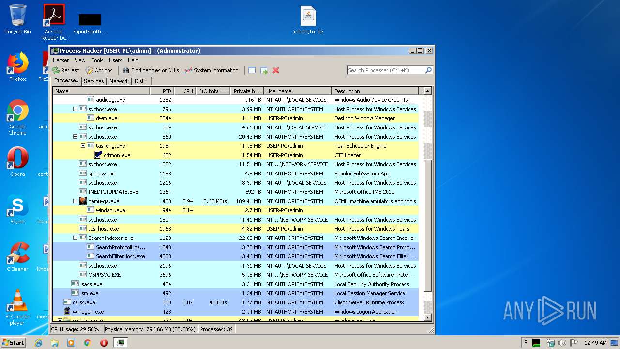Sort by the Name column header

(x=101, y=91)
